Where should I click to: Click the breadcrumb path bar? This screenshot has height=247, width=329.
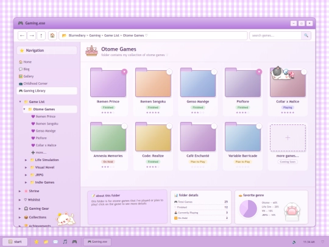pos(153,35)
